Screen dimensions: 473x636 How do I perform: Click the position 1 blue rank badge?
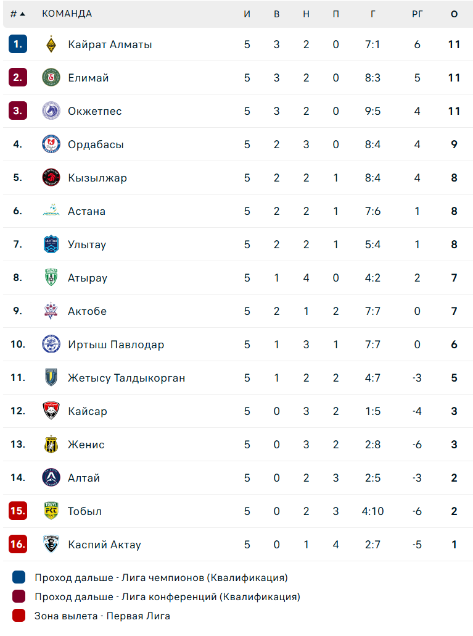point(18,44)
